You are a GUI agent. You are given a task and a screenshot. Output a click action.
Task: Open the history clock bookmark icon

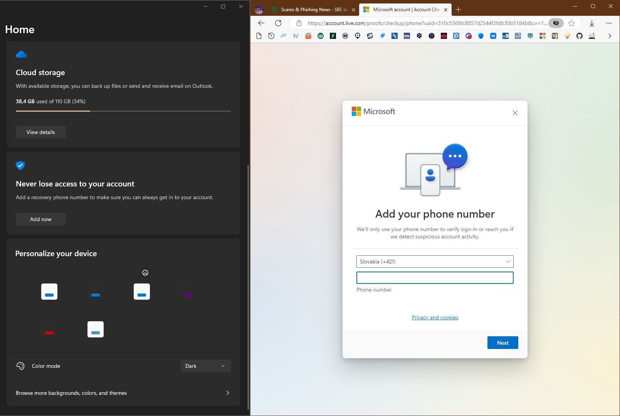[x=271, y=36]
